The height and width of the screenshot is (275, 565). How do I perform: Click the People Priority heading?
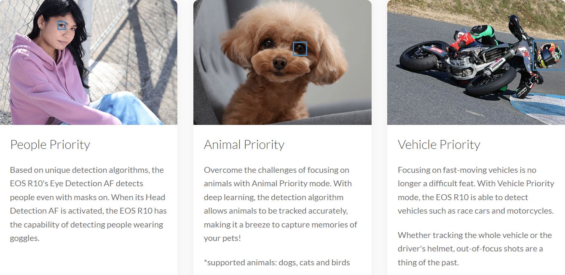point(50,145)
